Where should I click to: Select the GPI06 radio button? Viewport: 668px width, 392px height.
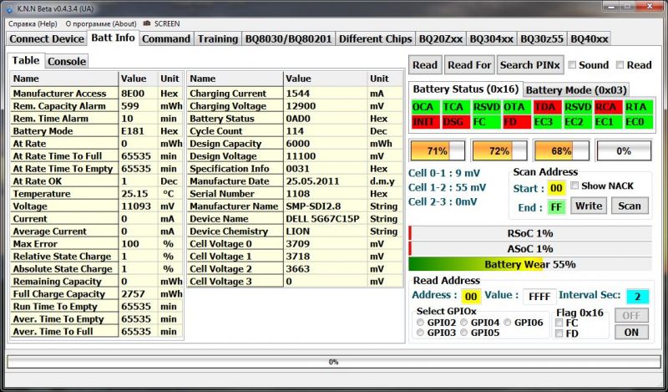click(508, 323)
